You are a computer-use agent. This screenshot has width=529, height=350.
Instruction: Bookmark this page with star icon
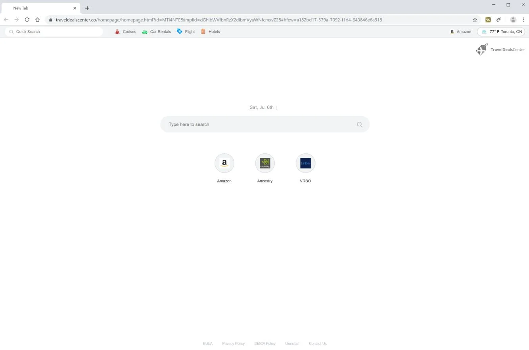(x=475, y=19)
